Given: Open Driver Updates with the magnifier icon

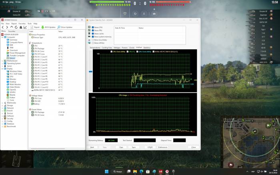Looking at the screenshot, I should click(65, 27).
